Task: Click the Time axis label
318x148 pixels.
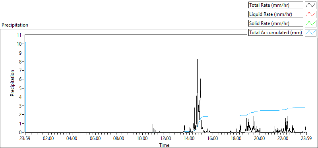Action: [x=164, y=145]
